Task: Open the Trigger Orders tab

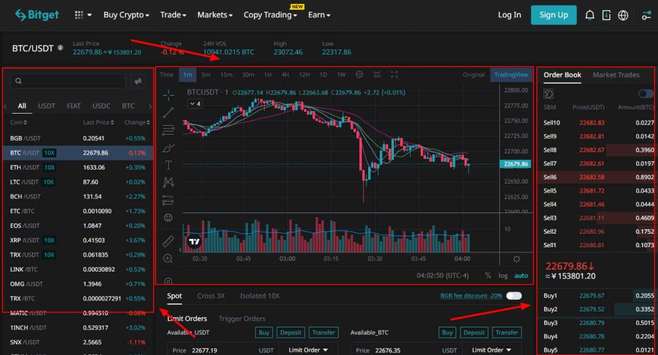Action: click(242, 319)
